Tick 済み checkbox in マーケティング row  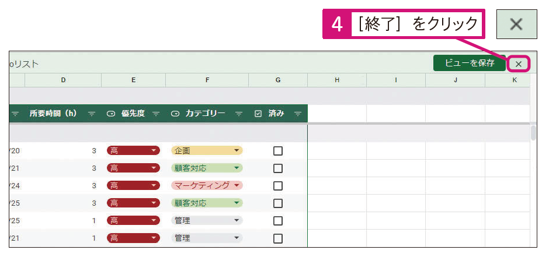[x=278, y=186]
